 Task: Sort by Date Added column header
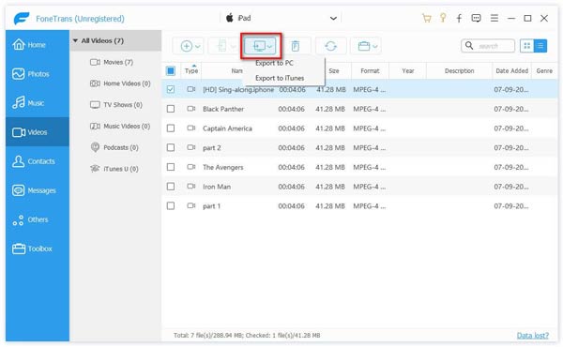point(512,70)
